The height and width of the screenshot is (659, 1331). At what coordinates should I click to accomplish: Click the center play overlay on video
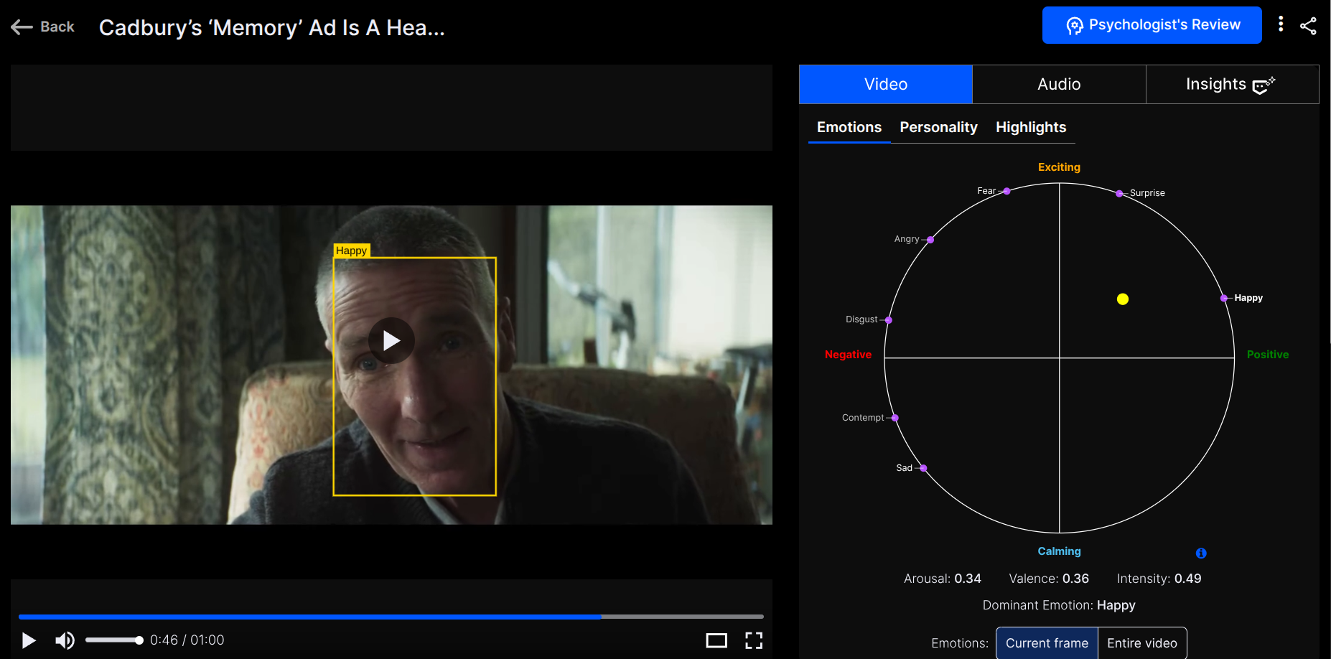click(x=391, y=340)
